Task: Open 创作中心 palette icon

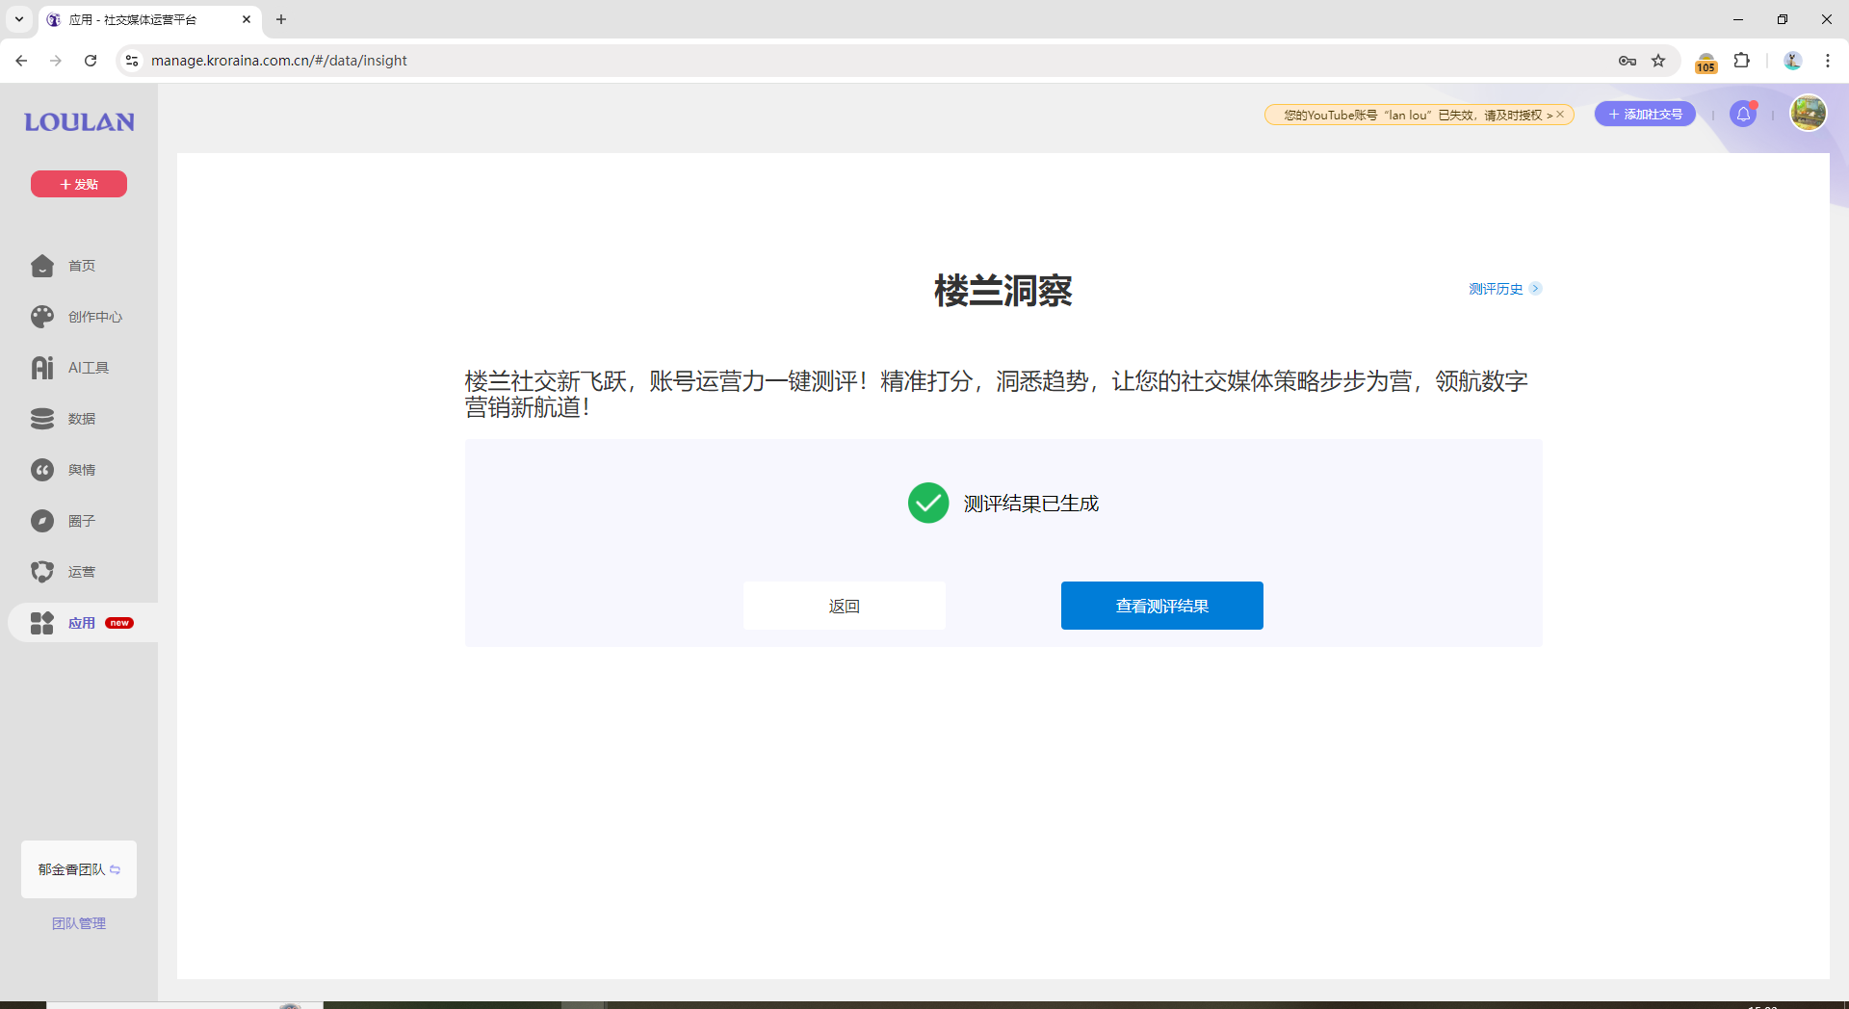Action: 42,317
